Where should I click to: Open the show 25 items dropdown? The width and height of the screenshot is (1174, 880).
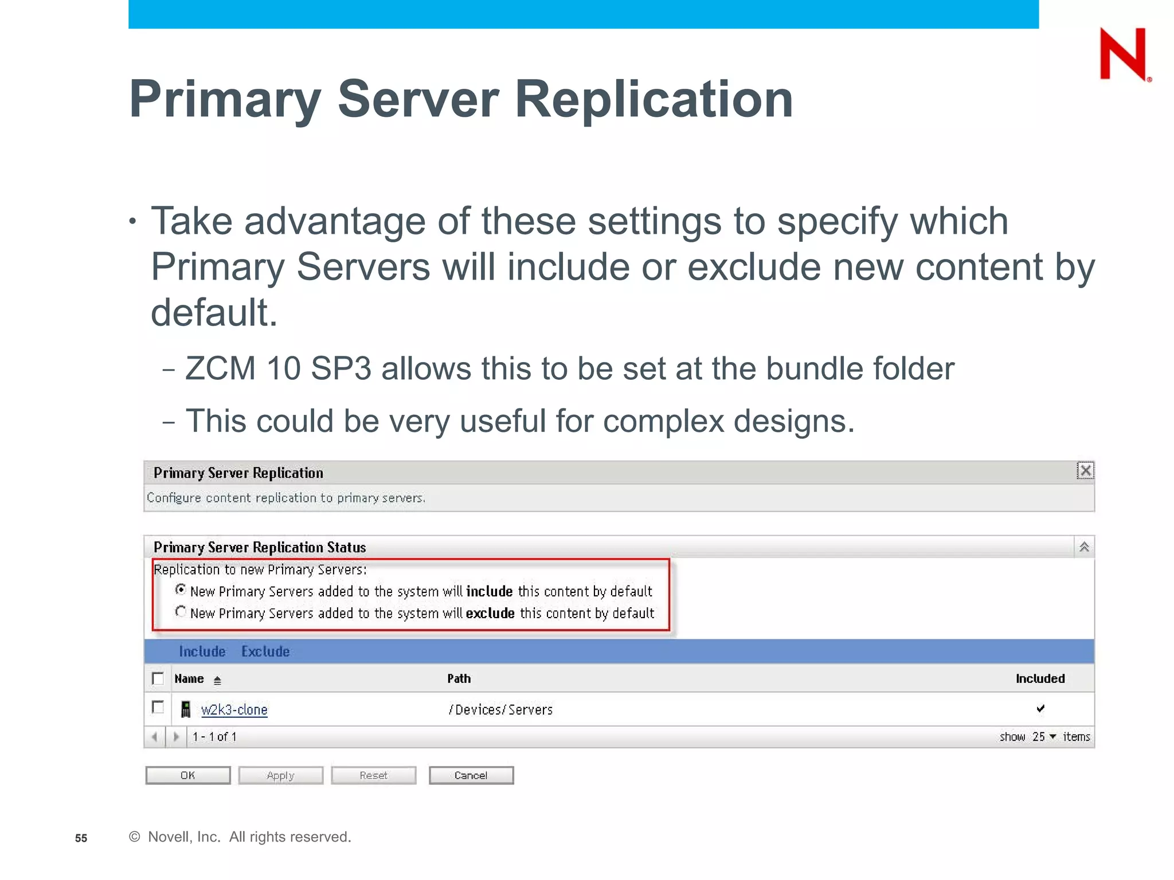click(x=1044, y=737)
